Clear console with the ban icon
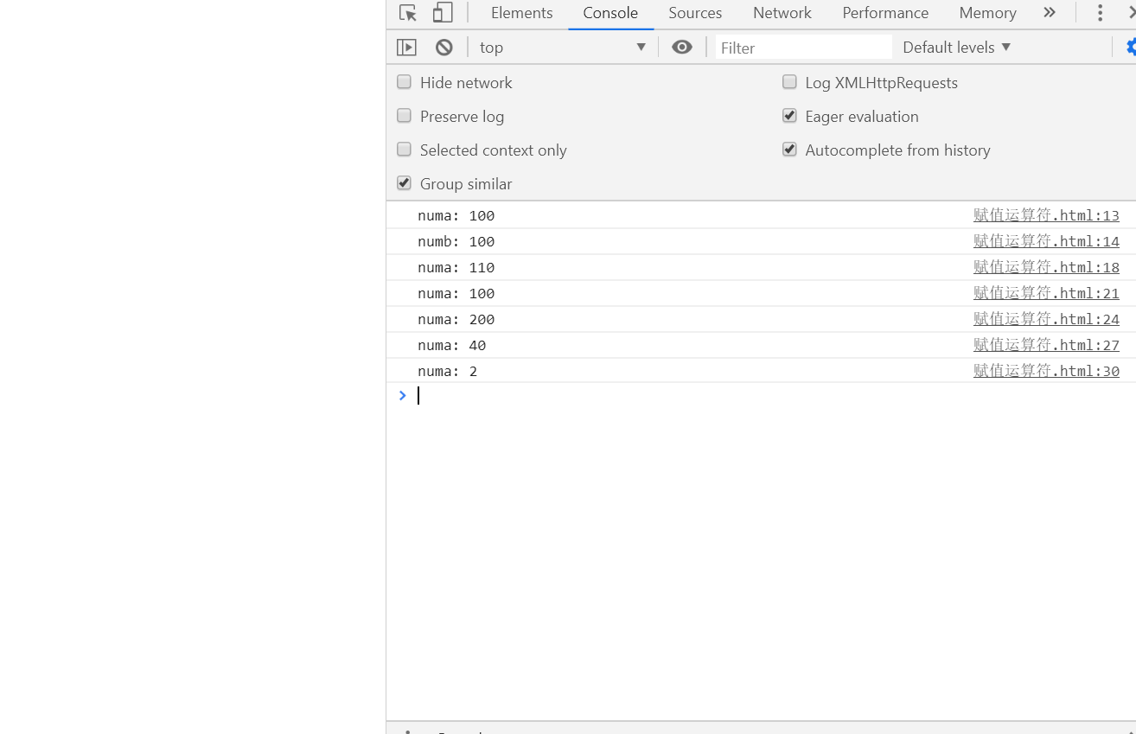This screenshot has width=1136, height=734. (x=444, y=48)
